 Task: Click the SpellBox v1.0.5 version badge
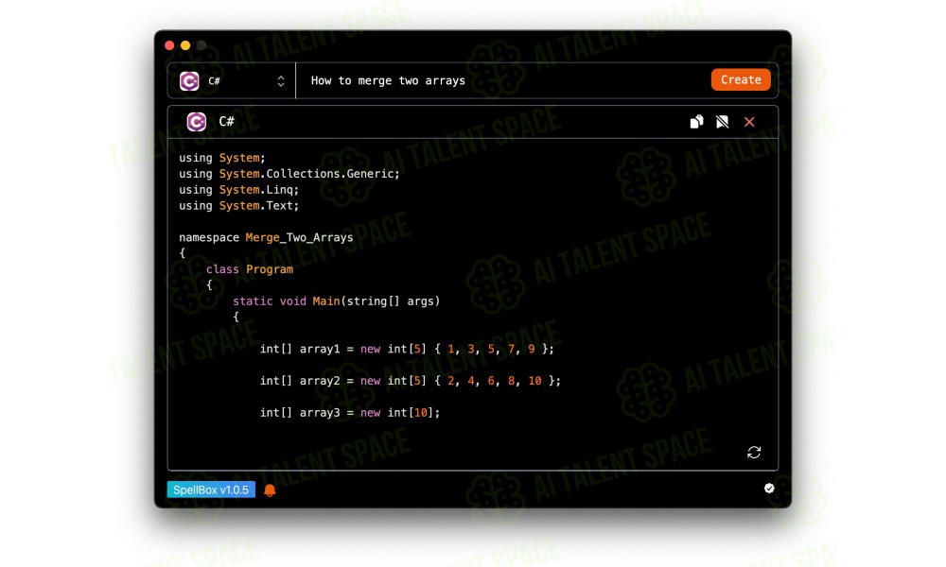pos(211,490)
